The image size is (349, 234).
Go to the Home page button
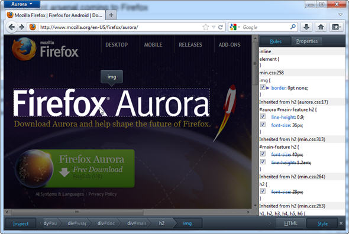tap(321, 27)
